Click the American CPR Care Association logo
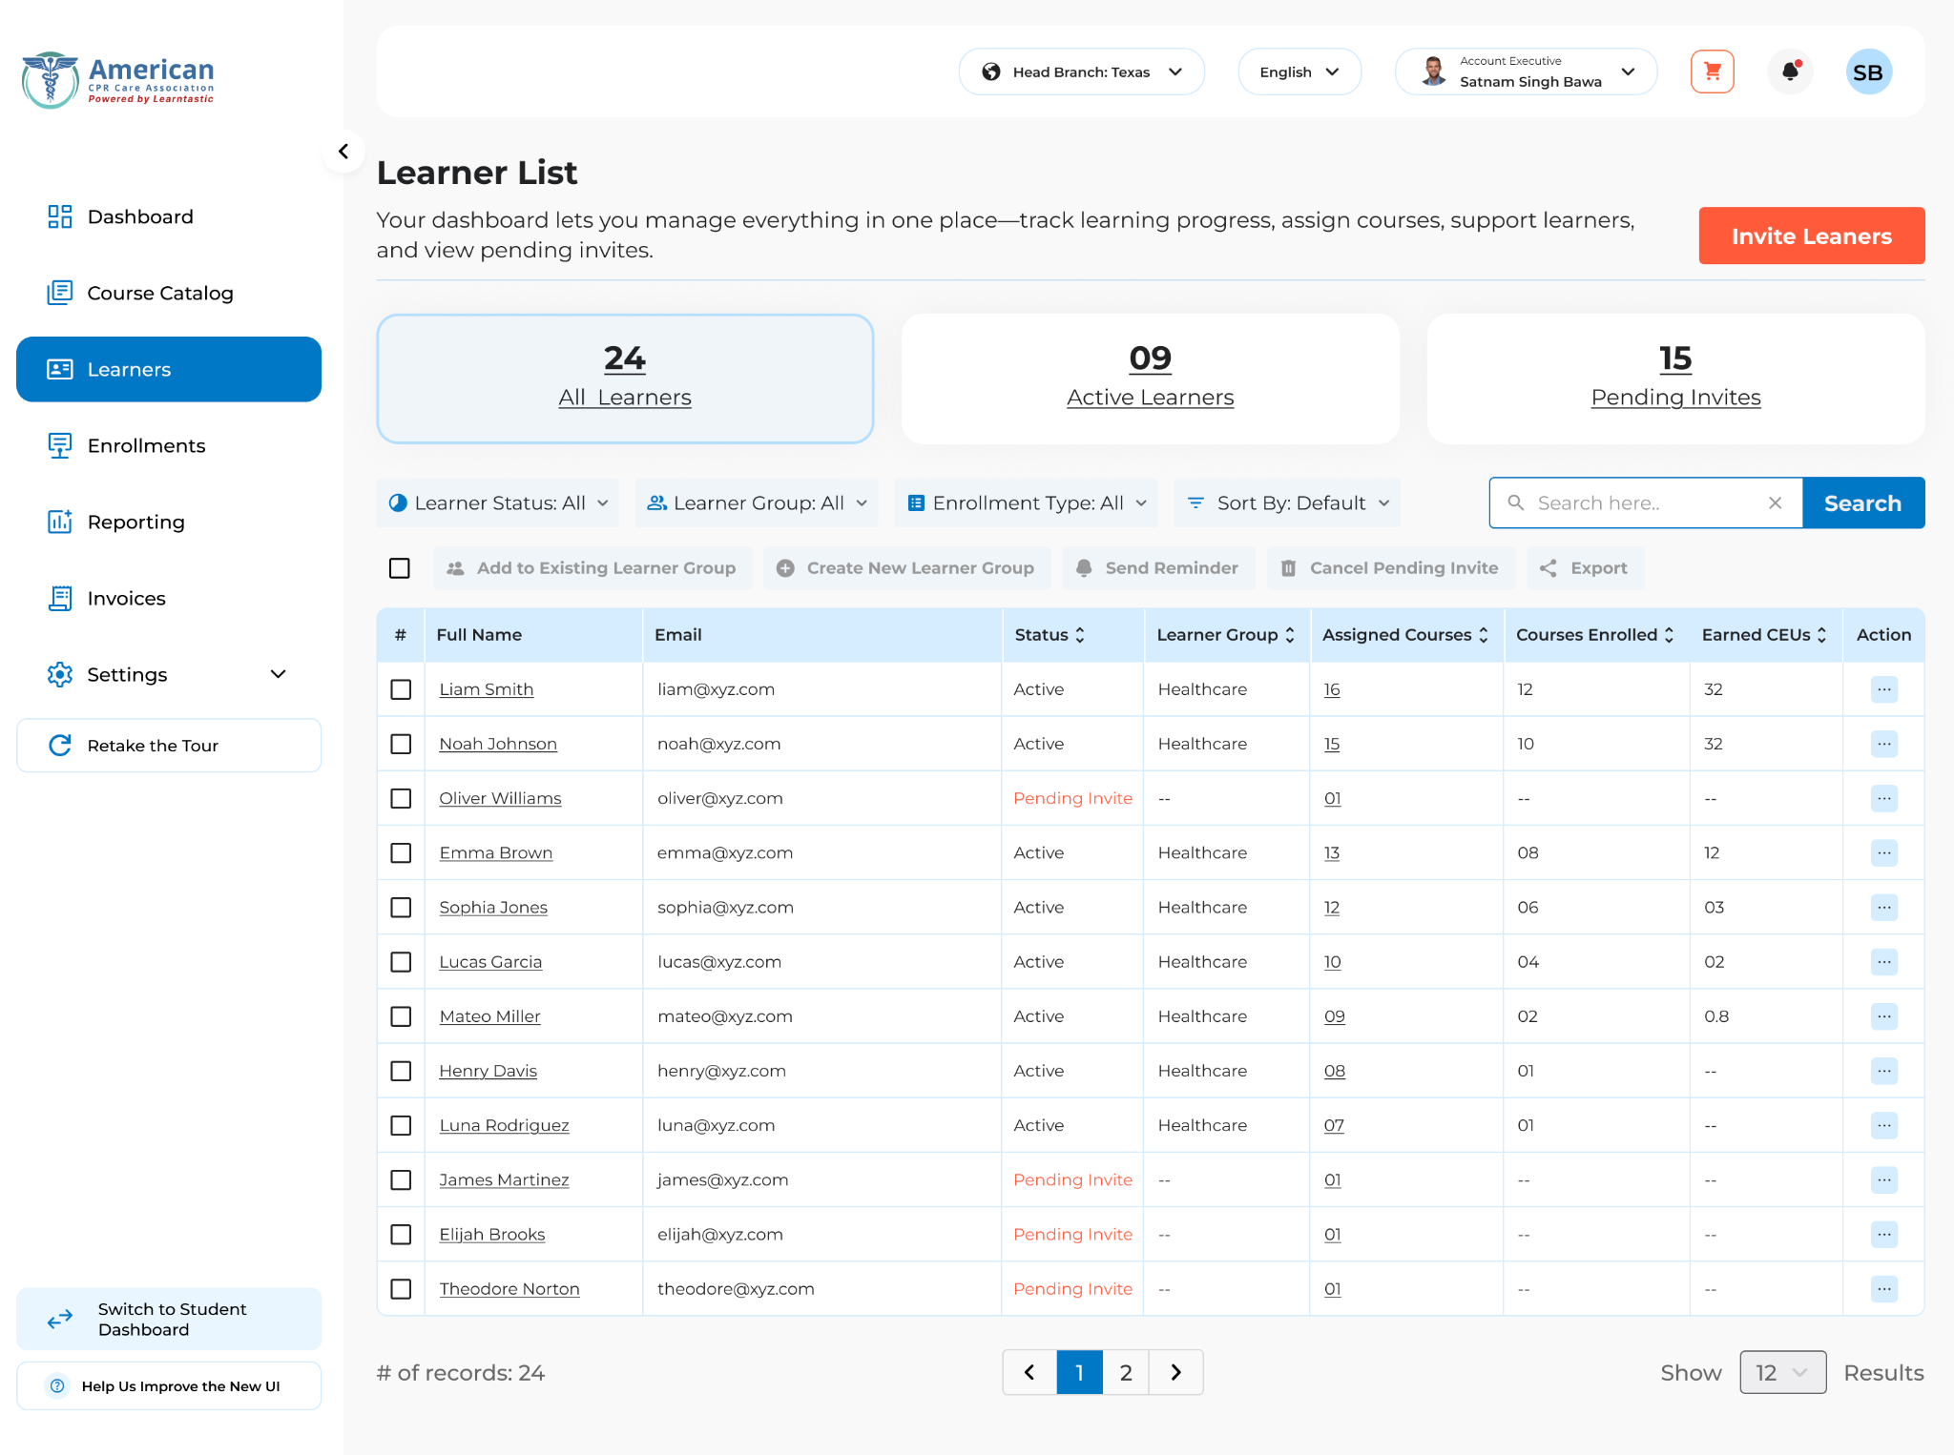This screenshot has height=1455, width=1954. coord(118,80)
